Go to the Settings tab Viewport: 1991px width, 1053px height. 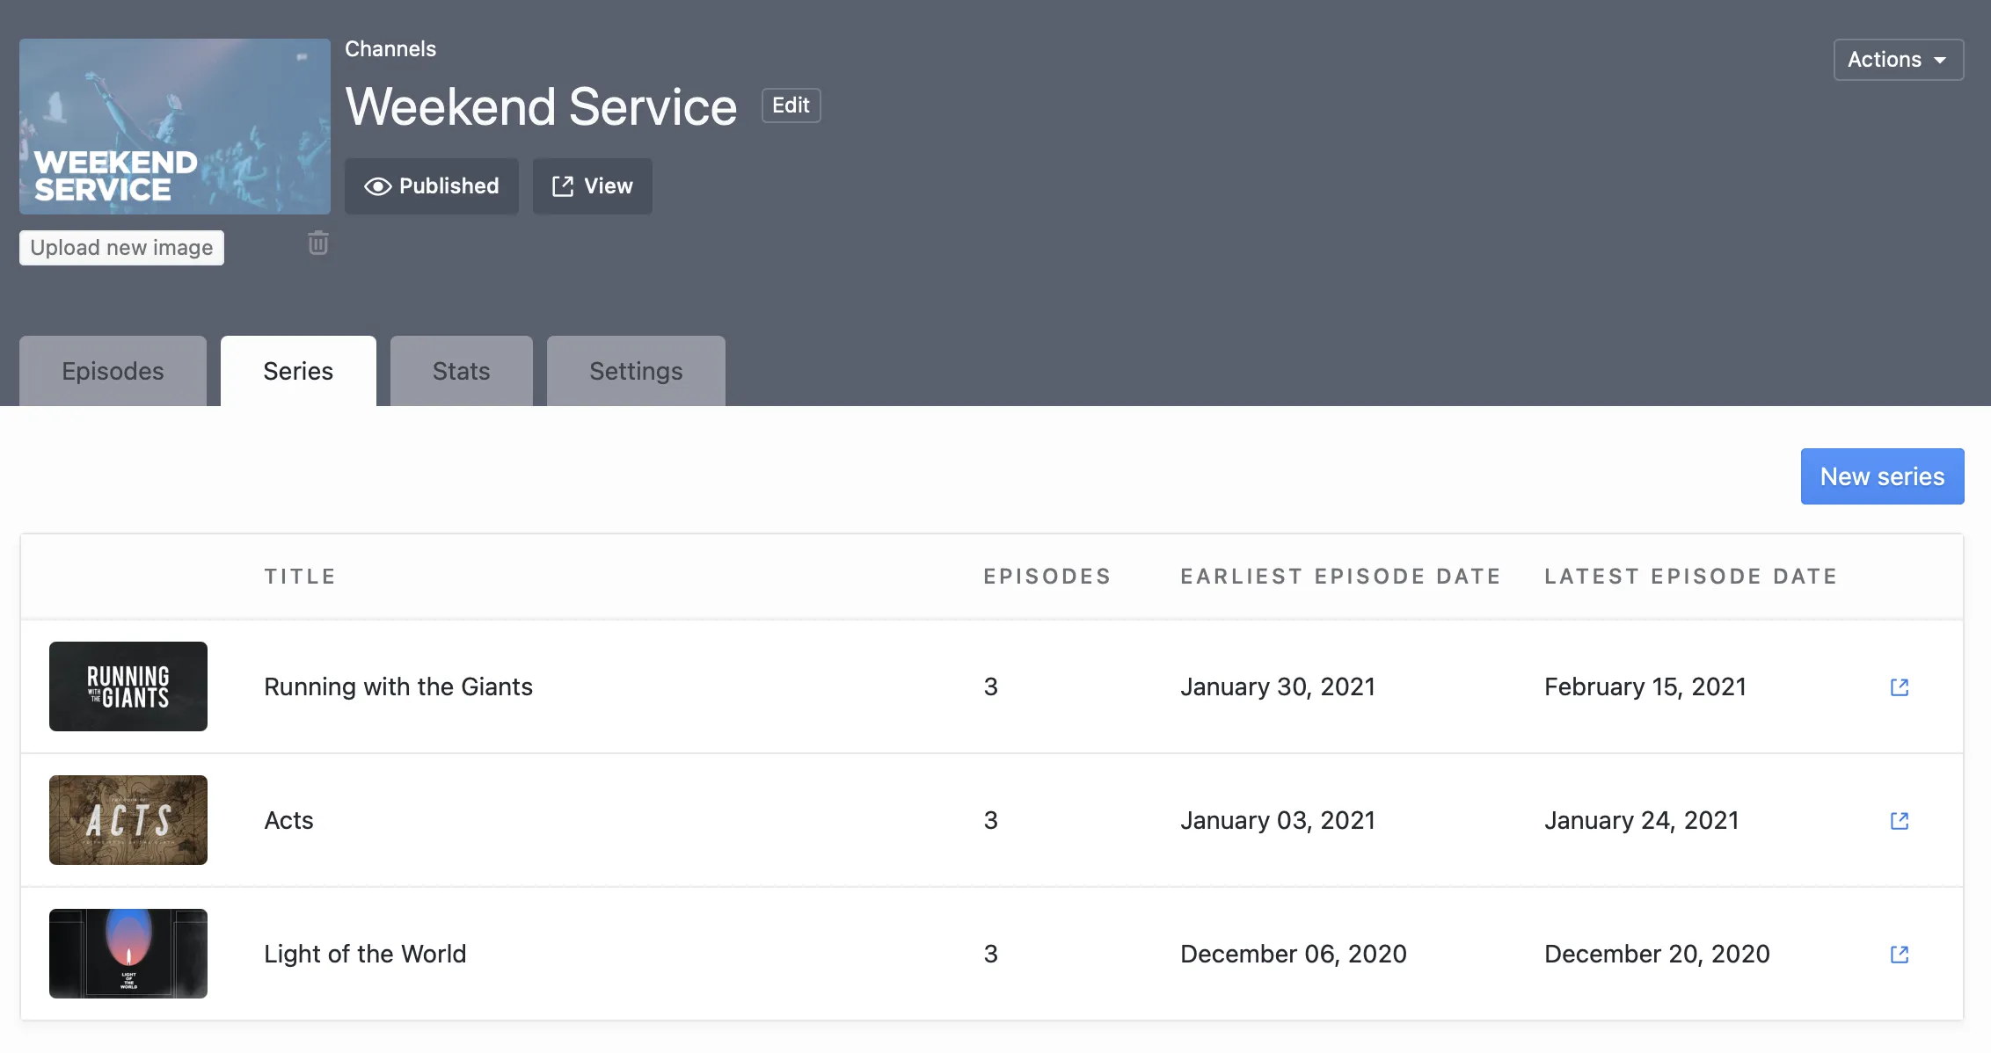[x=636, y=372]
